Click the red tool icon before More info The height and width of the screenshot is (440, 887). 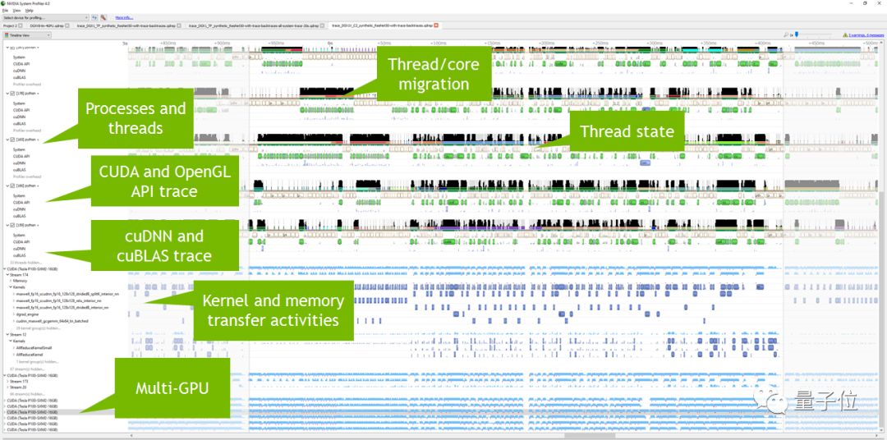pos(103,18)
